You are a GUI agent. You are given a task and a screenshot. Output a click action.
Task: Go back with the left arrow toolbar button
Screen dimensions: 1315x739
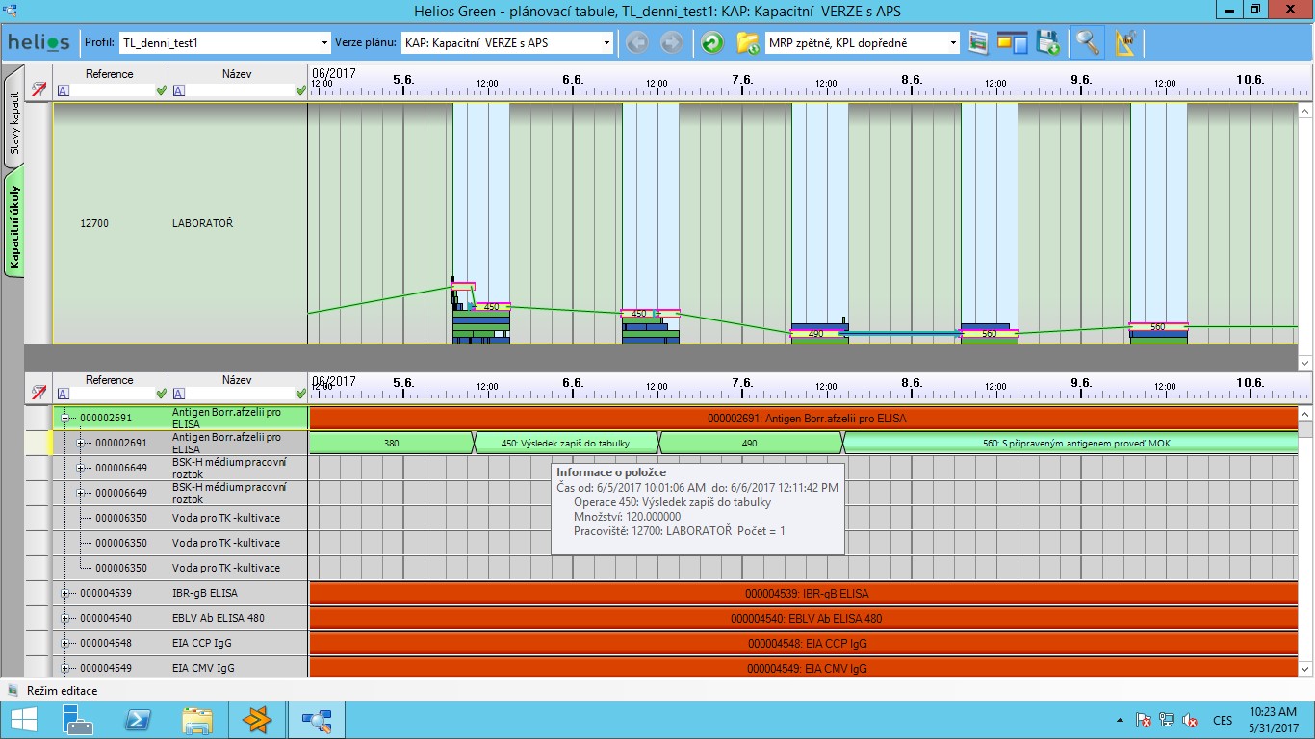point(637,42)
